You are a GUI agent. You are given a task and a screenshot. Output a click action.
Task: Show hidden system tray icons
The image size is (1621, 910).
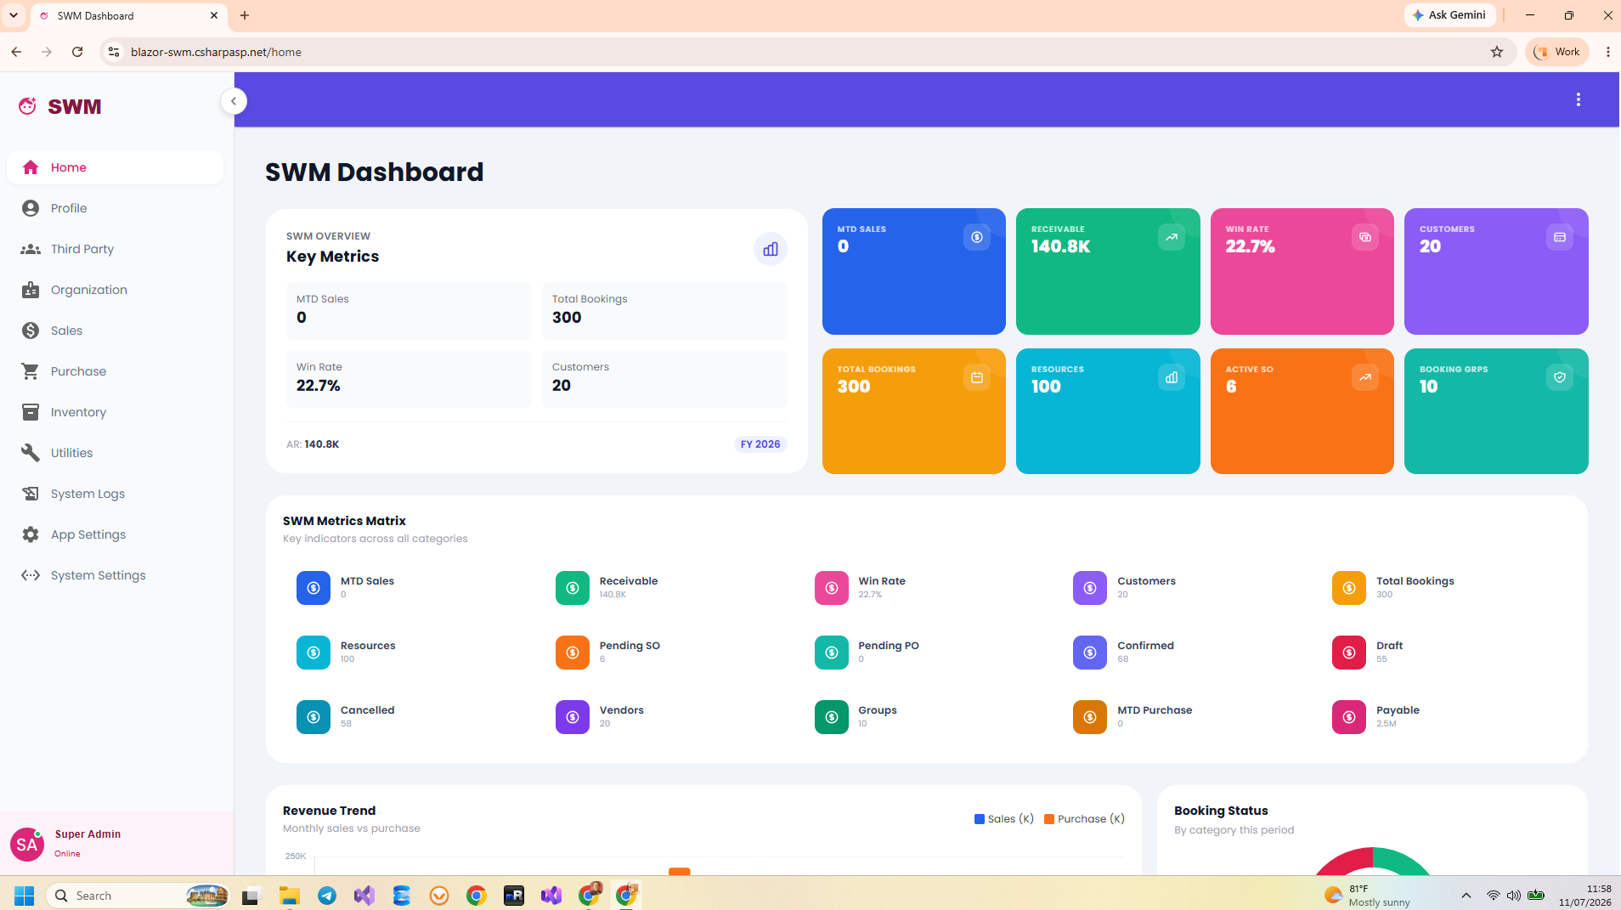[1466, 896]
